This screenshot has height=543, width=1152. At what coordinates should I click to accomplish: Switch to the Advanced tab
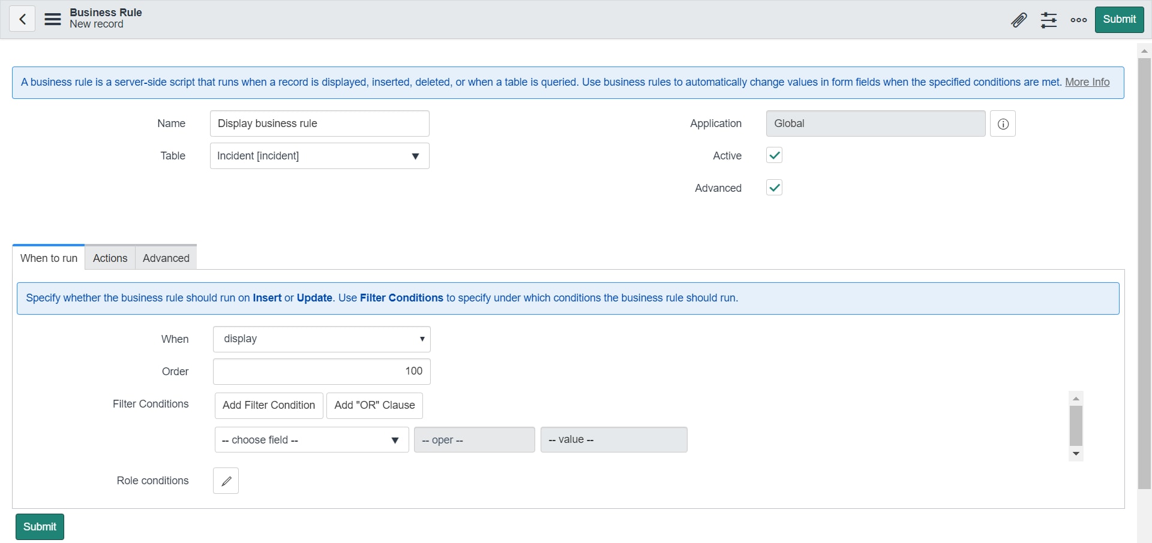(166, 258)
